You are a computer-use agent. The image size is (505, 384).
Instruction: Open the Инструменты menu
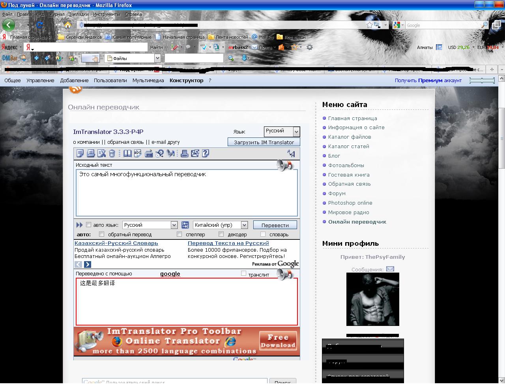tap(107, 14)
